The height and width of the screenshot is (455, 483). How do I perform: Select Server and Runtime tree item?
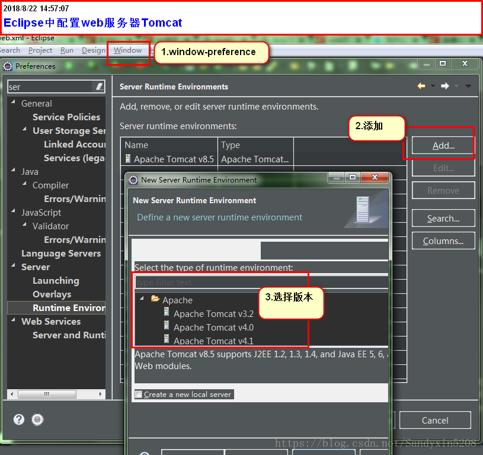(69, 335)
